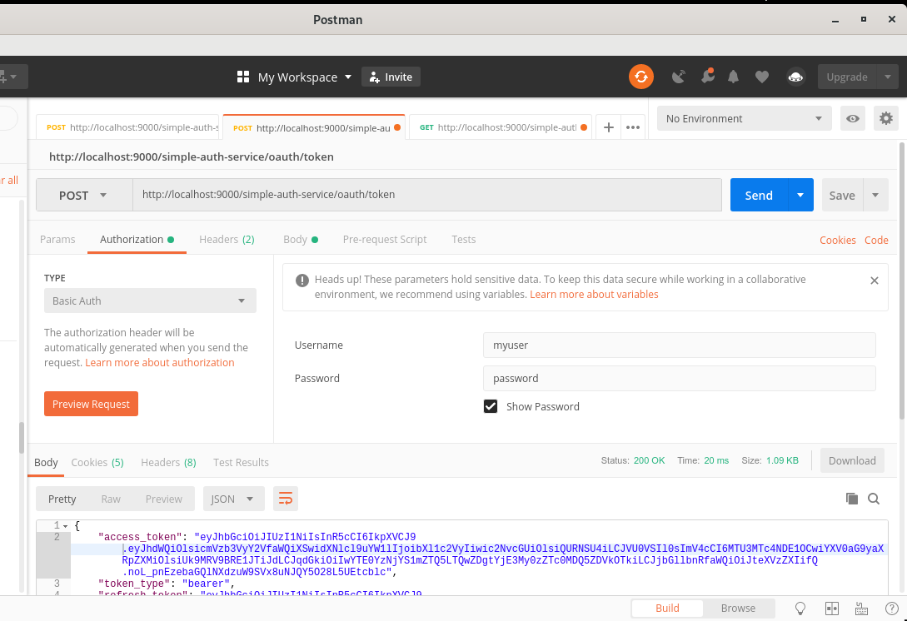
Task: Open the Basic Auth type dropdown
Action: 150,301
